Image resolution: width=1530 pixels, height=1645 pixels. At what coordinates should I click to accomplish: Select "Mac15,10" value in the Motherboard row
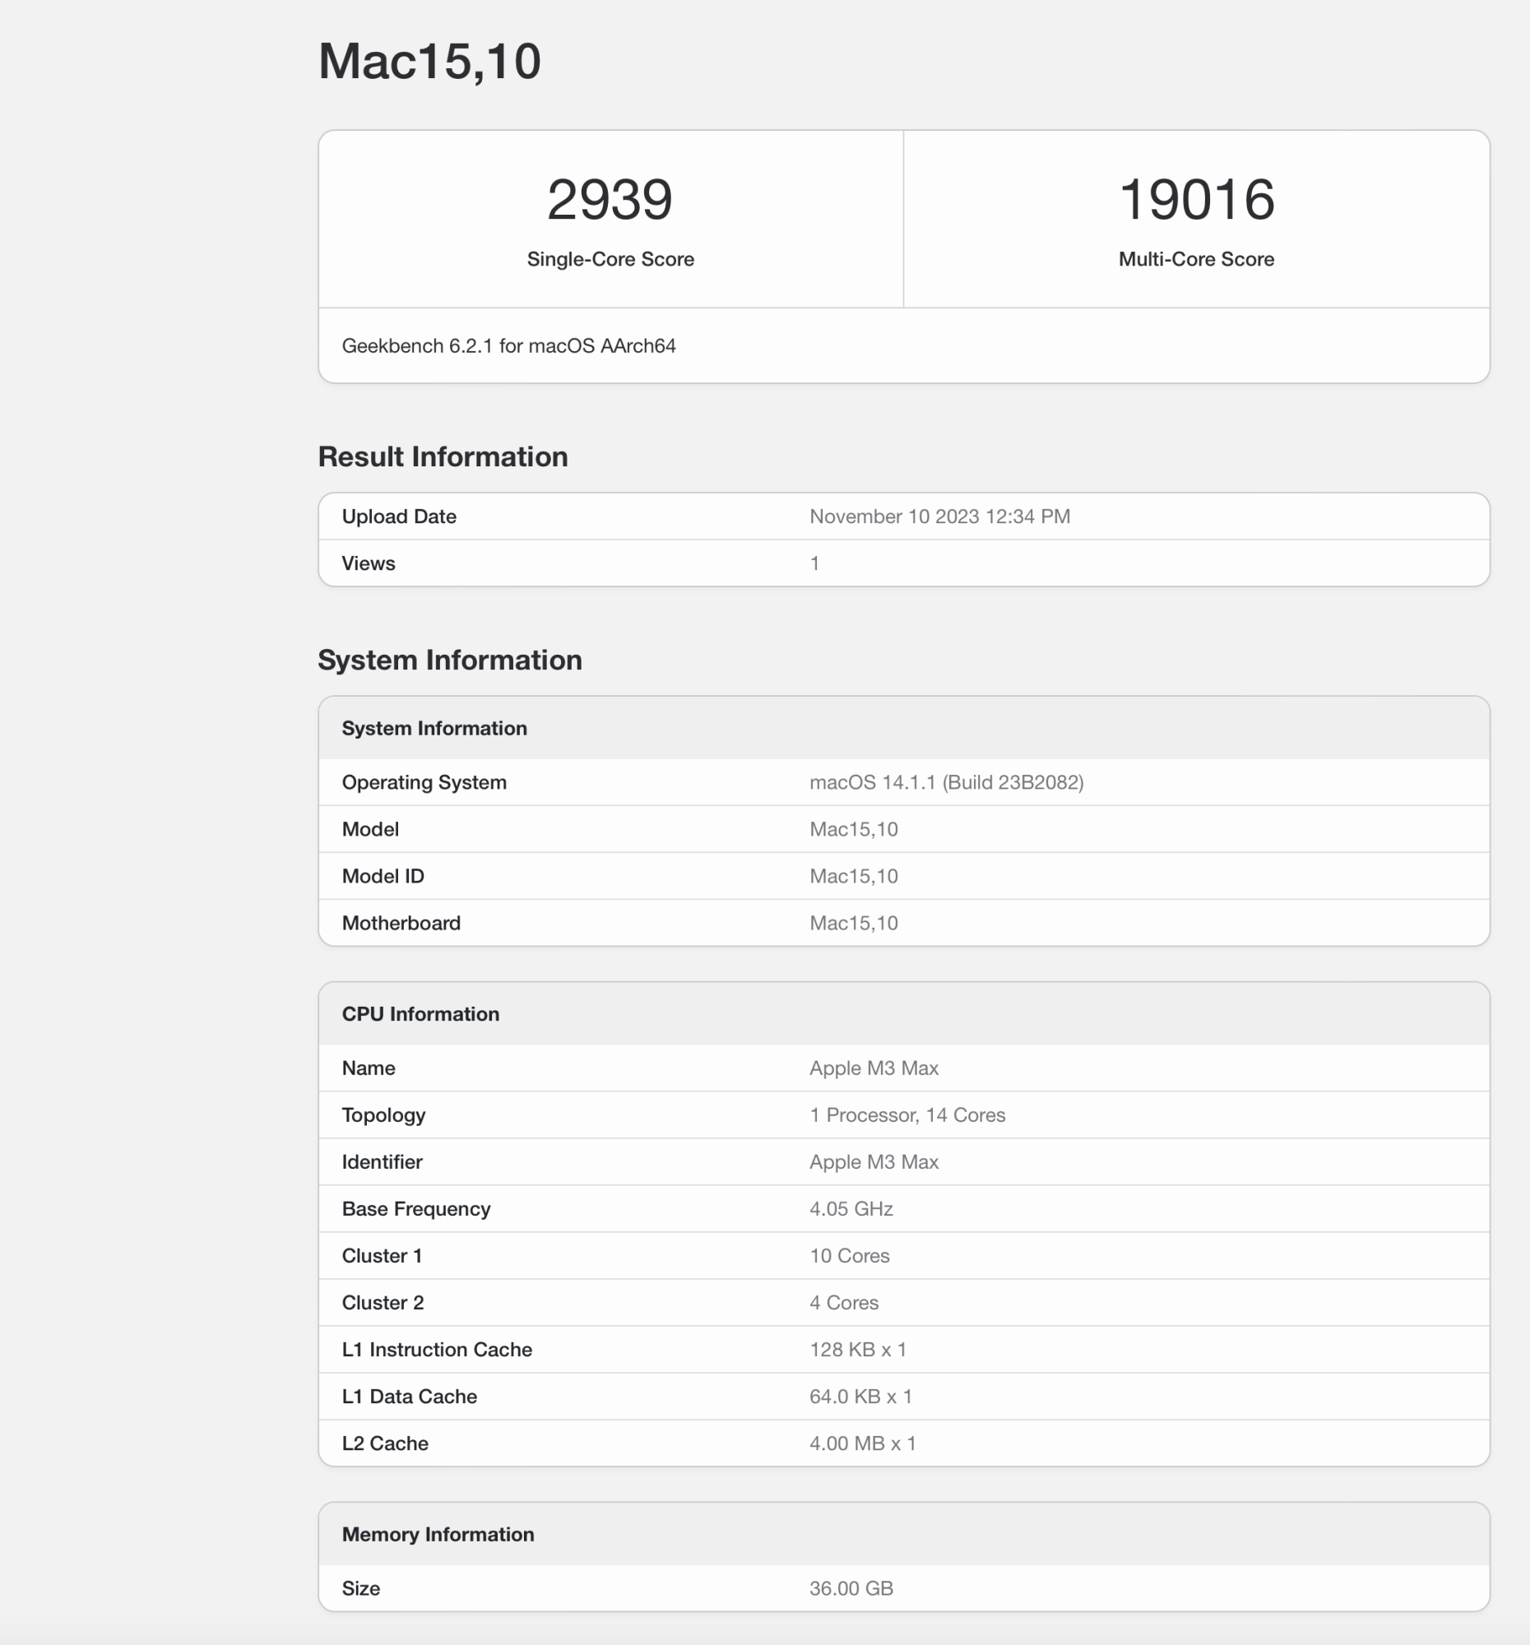(x=854, y=923)
